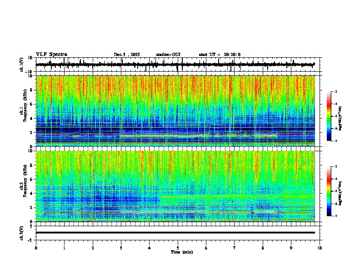Click the "4" kHz tick on ch.2 spectrogram
360x278 pixels.
31,194
